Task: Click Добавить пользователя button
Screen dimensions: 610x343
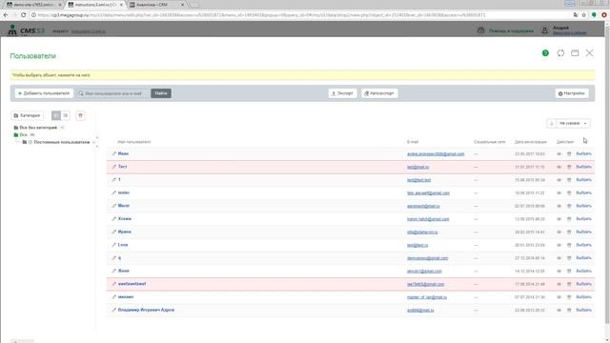Action: click(44, 93)
